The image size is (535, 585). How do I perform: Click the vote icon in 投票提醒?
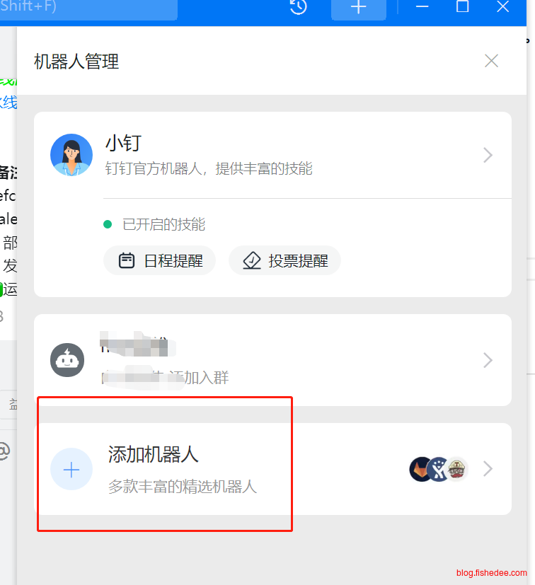point(252,260)
